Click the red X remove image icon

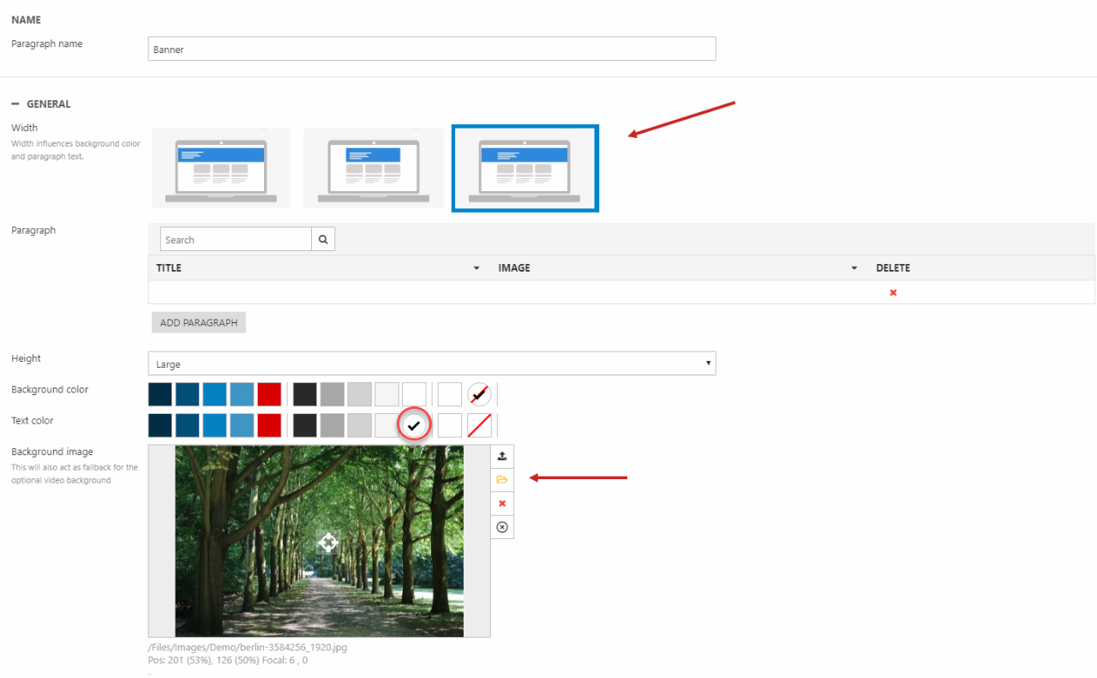point(502,503)
